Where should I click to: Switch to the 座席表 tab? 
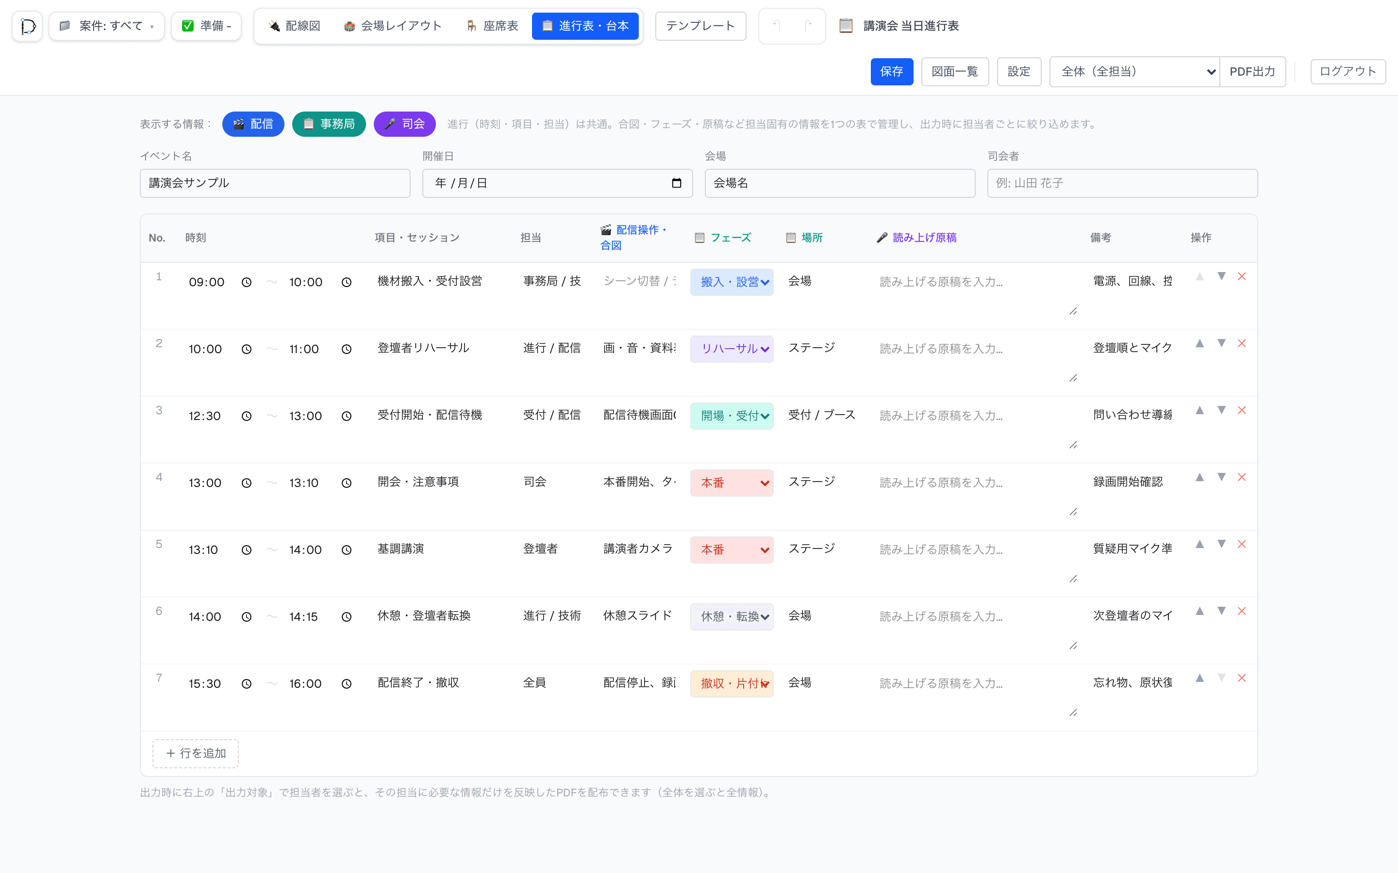coord(493,26)
